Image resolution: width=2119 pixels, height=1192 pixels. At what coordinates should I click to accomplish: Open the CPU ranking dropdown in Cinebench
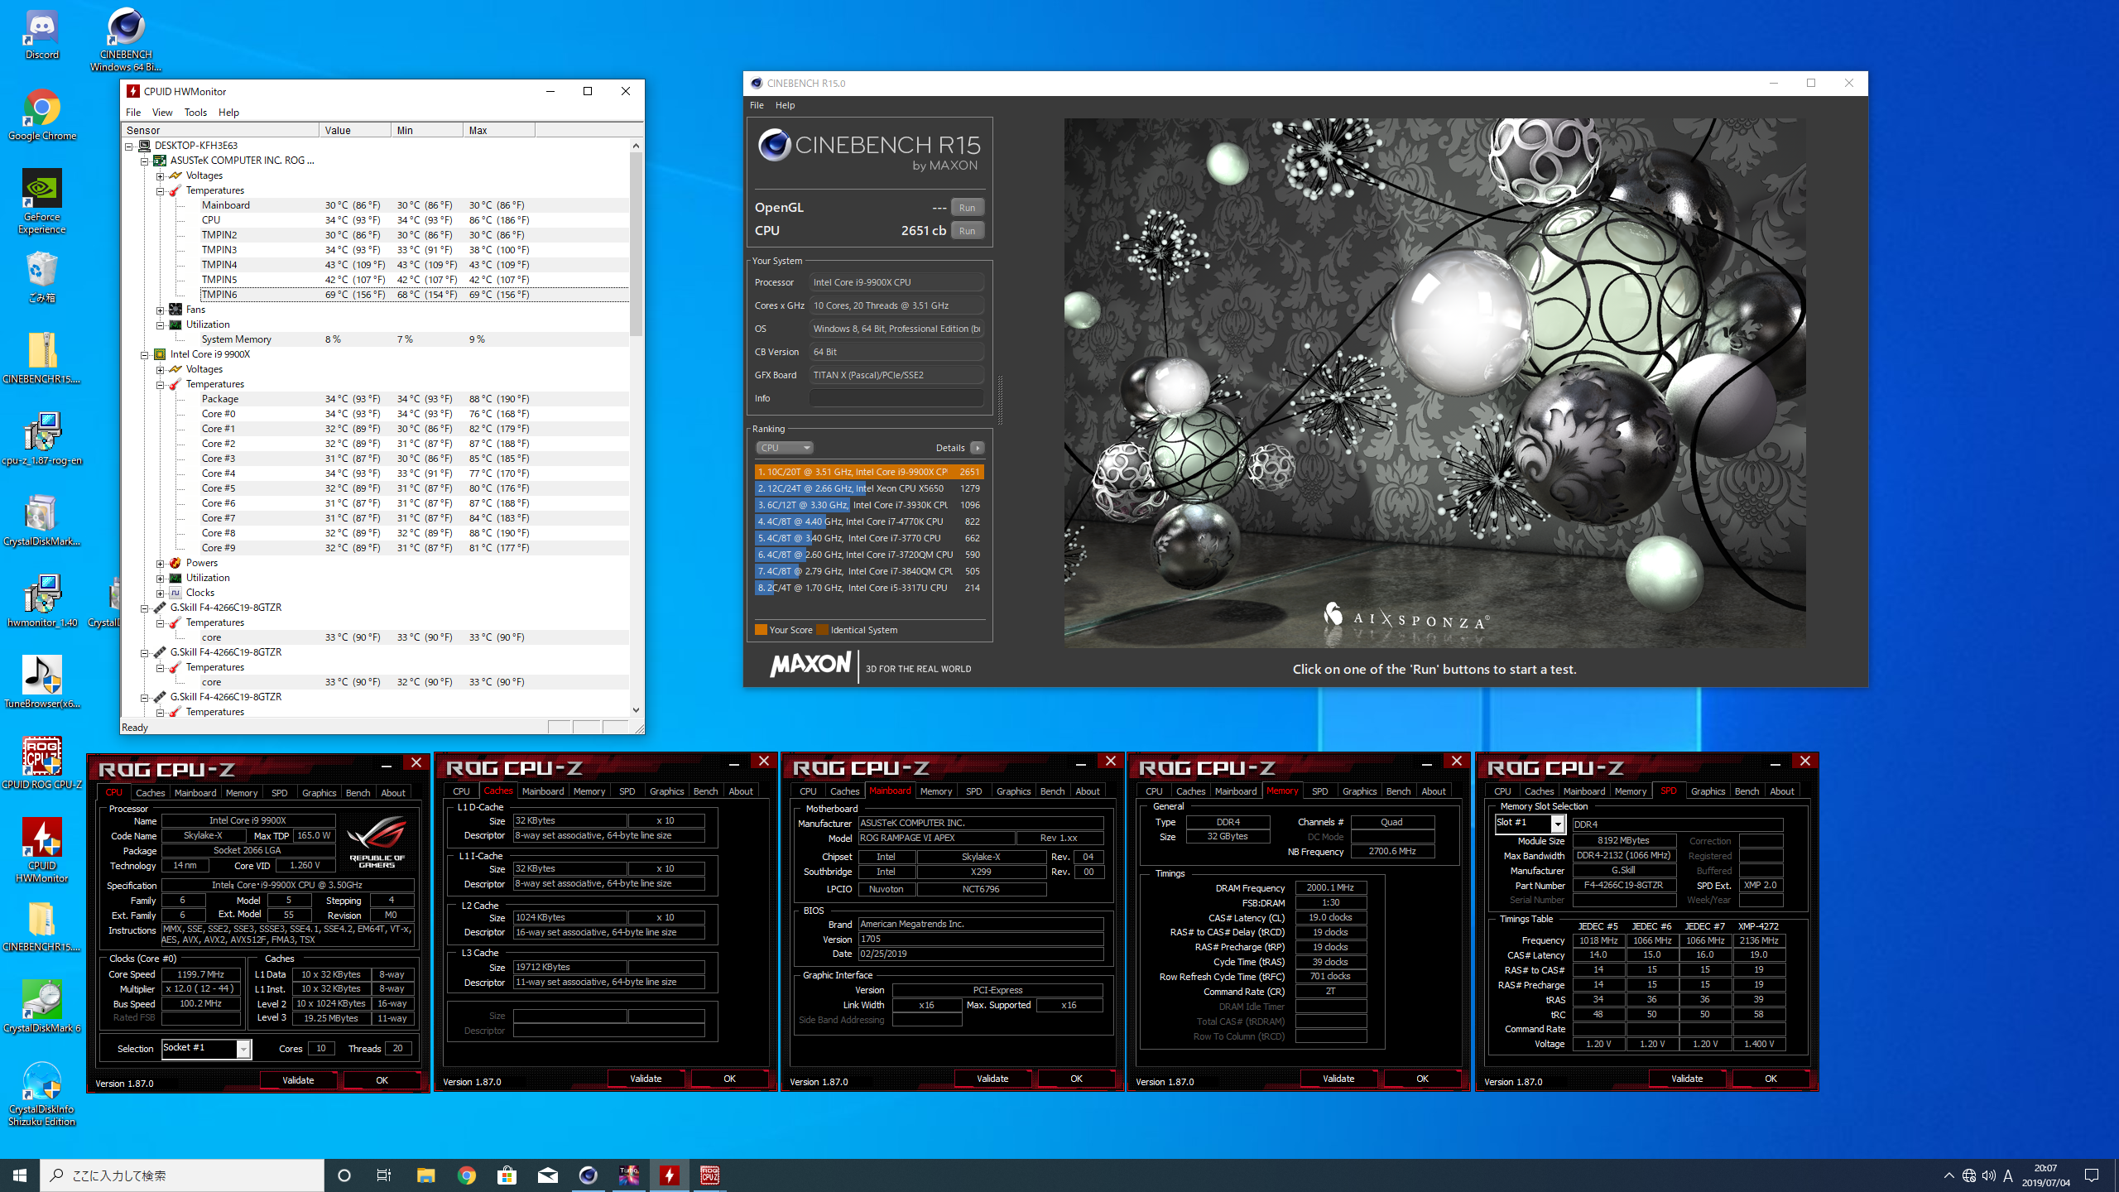coord(784,448)
